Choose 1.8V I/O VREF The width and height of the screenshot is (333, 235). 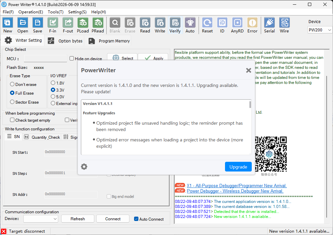click(x=53, y=83)
